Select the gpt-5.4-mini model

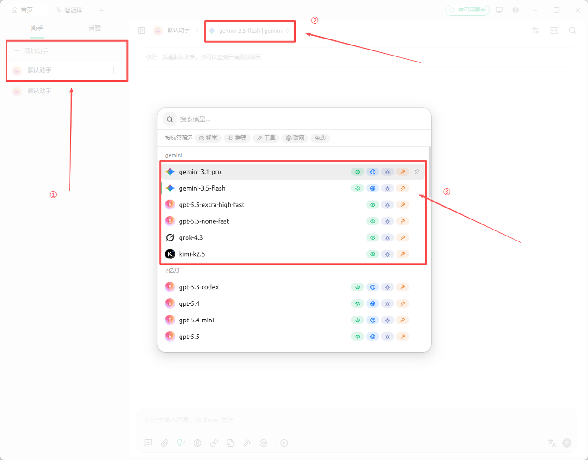coord(293,320)
